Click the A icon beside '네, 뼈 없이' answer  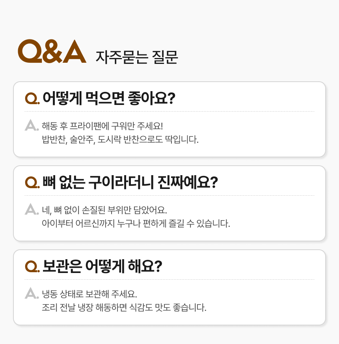point(31,209)
